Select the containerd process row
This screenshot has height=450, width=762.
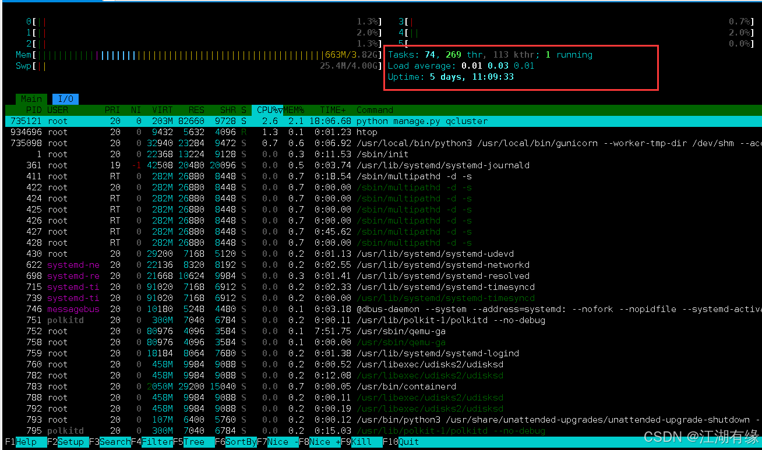click(x=383, y=387)
